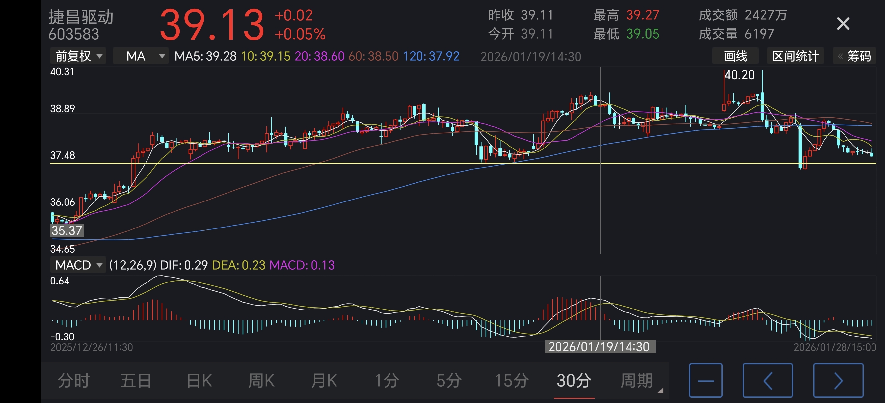Click the 画线 draw line button

coord(735,56)
